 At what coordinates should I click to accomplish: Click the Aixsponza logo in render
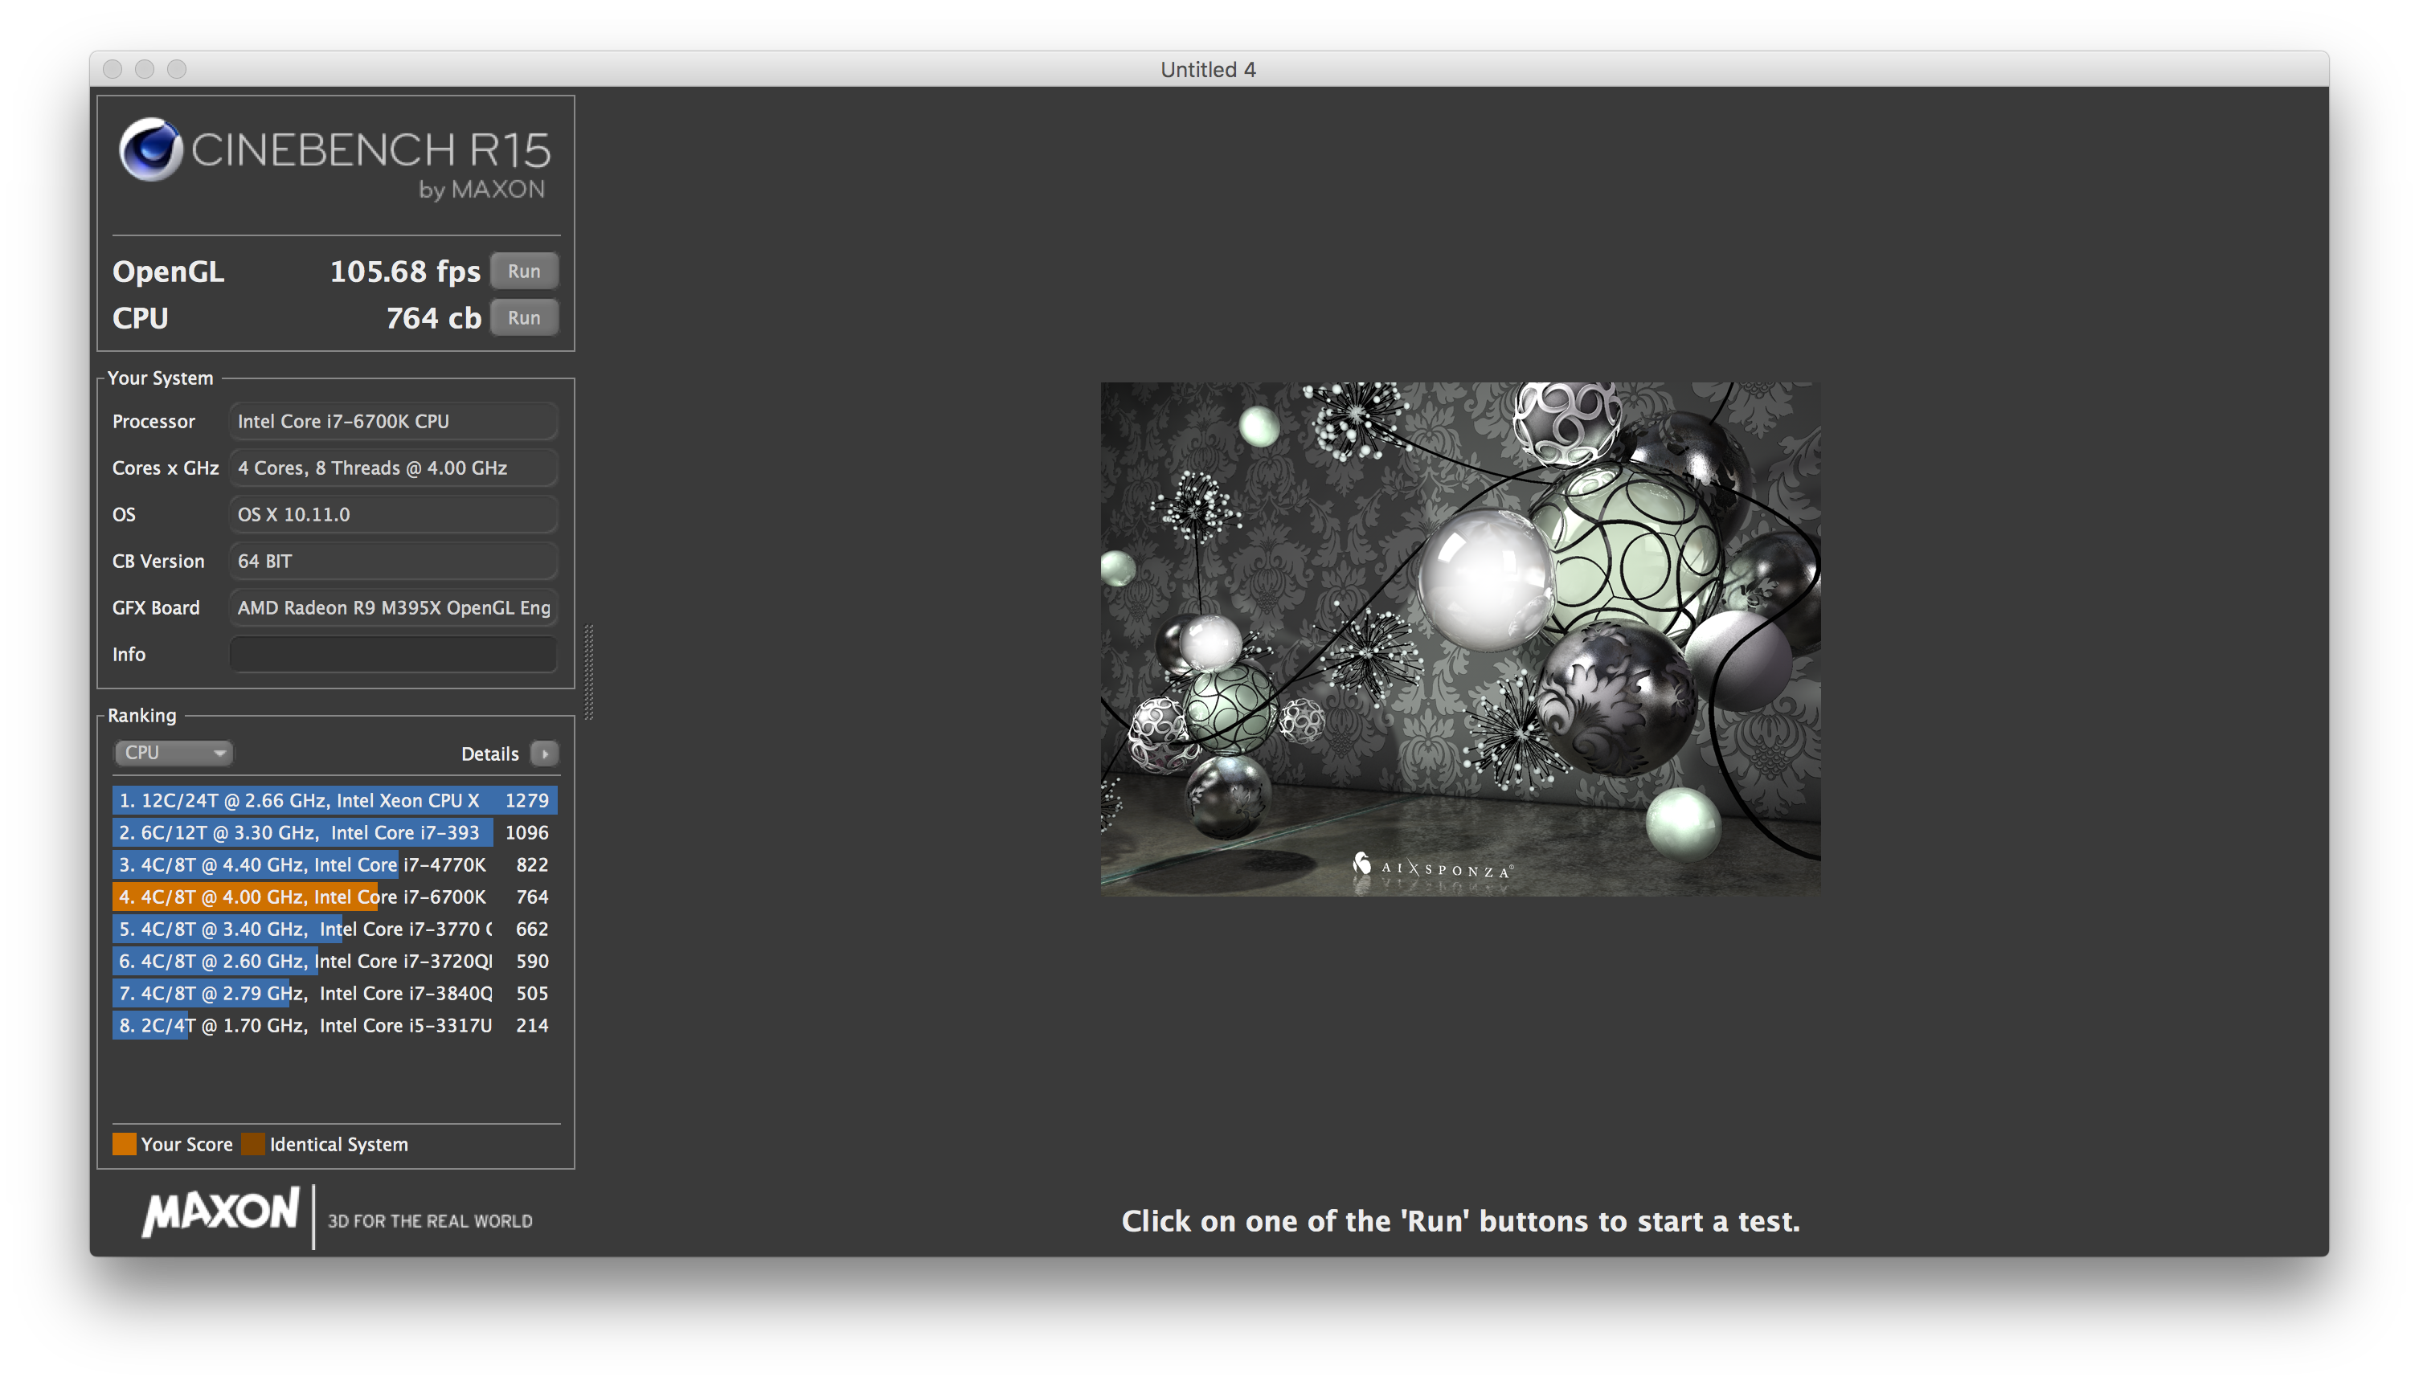[x=1432, y=867]
